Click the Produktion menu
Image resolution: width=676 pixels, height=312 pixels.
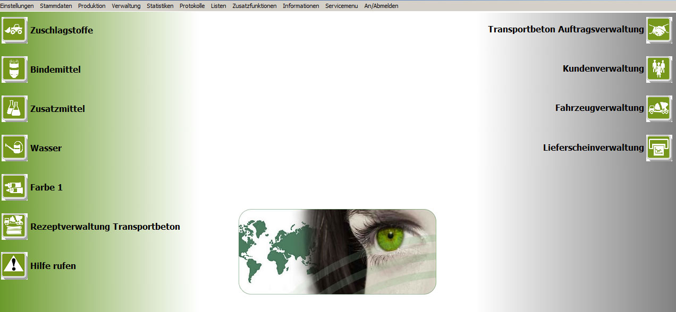(92, 6)
